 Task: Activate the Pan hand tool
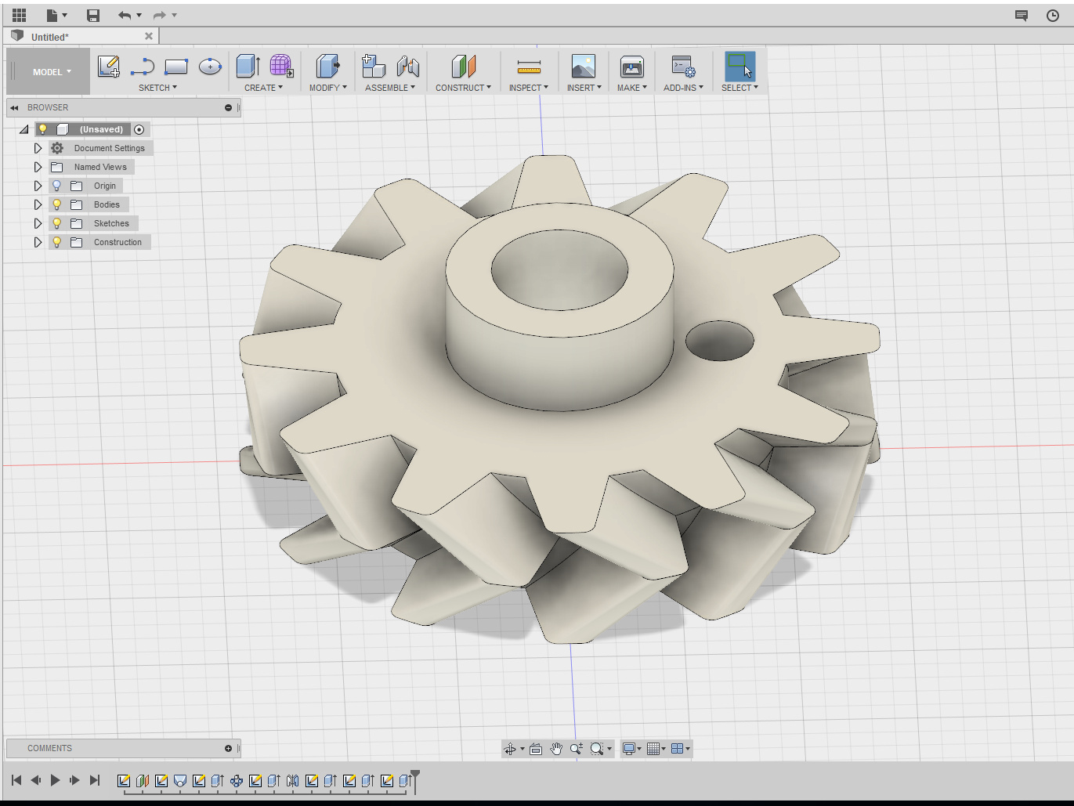coord(556,749)
